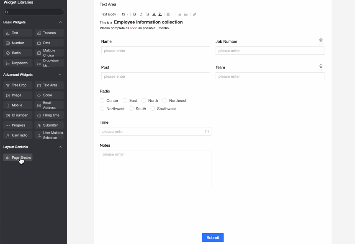
Task: Select the Filling time widget
Action: tap(49, 115)
